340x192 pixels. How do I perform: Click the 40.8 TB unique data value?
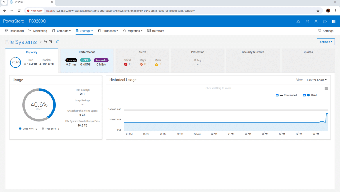coord(83,125)
